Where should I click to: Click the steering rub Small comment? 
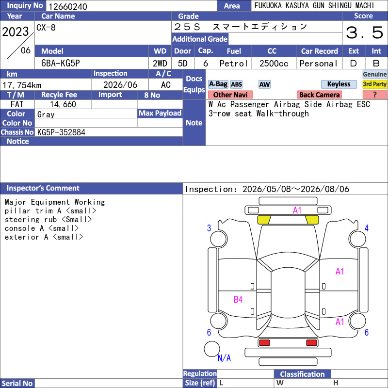[x=48, y=220]
